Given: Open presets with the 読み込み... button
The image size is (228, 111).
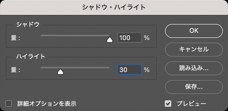Looking at the screenshot, I should (194, 68).
